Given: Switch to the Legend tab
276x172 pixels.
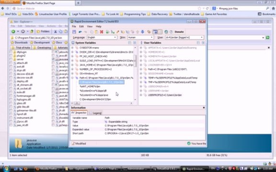Looking at the screenshot, I should pos(95,113).
